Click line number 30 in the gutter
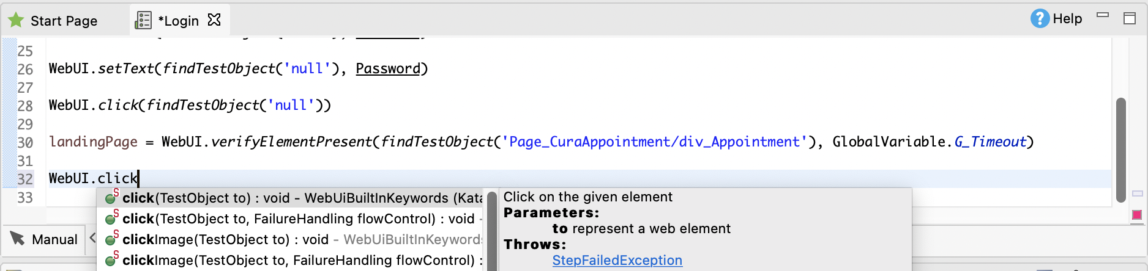The width and height of the screenshot is (1148, 271). (x=25, y=142)
